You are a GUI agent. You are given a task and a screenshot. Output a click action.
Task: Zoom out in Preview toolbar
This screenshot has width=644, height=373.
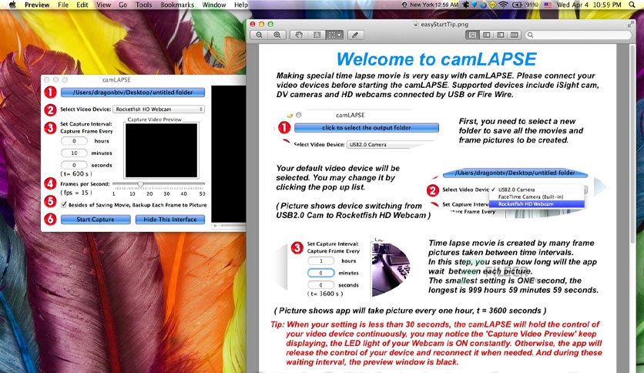click(x=259, y=35)
